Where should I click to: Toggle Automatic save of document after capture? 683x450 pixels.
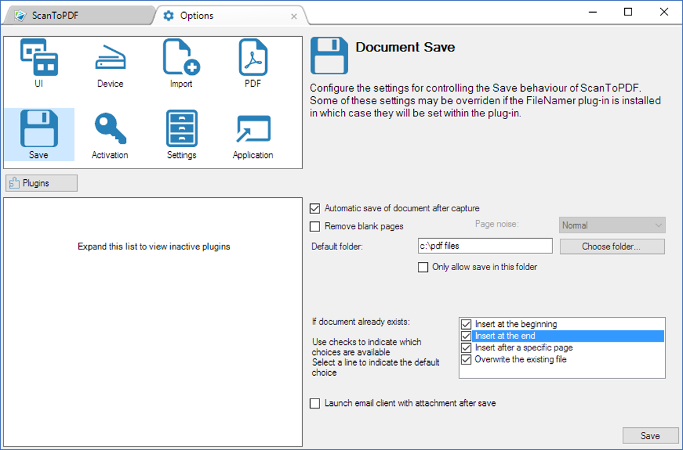[x=315, y=208]
